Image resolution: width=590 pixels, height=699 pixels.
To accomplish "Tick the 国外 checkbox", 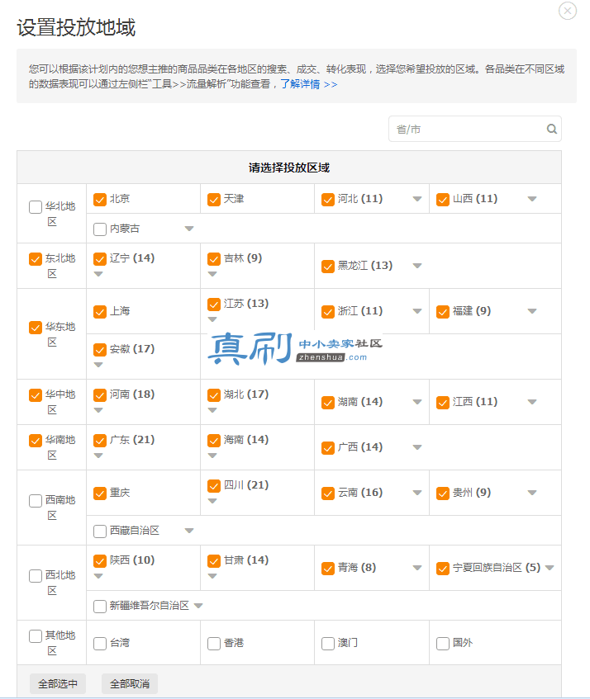I will (443, 644).
